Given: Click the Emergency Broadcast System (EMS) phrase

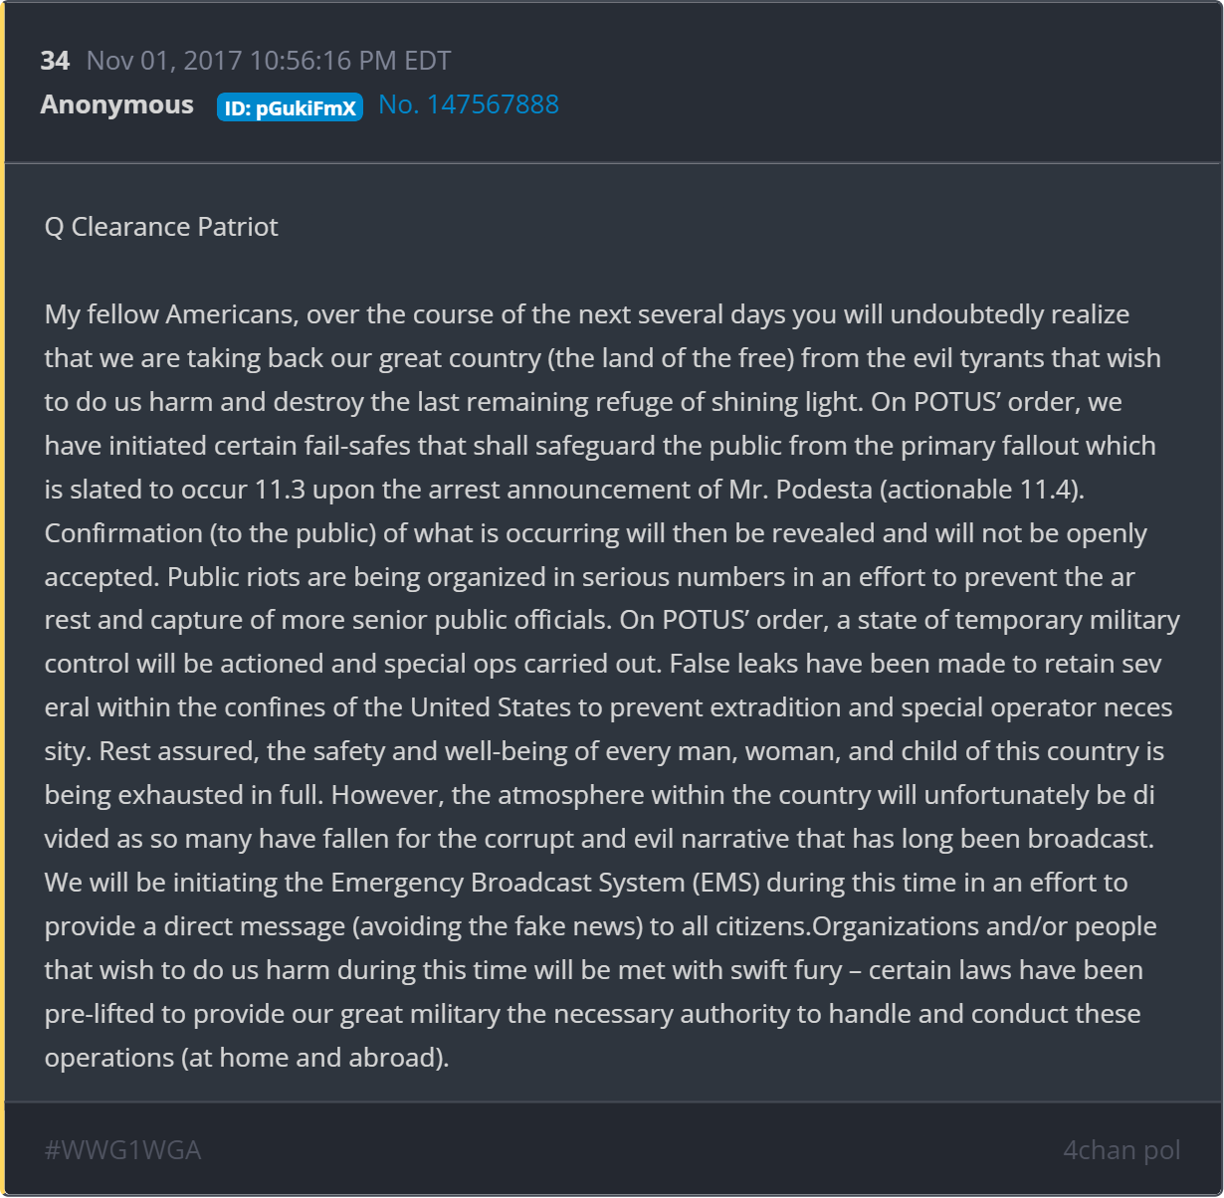Looking at the screenshot, I should click(x=545, y=883).
